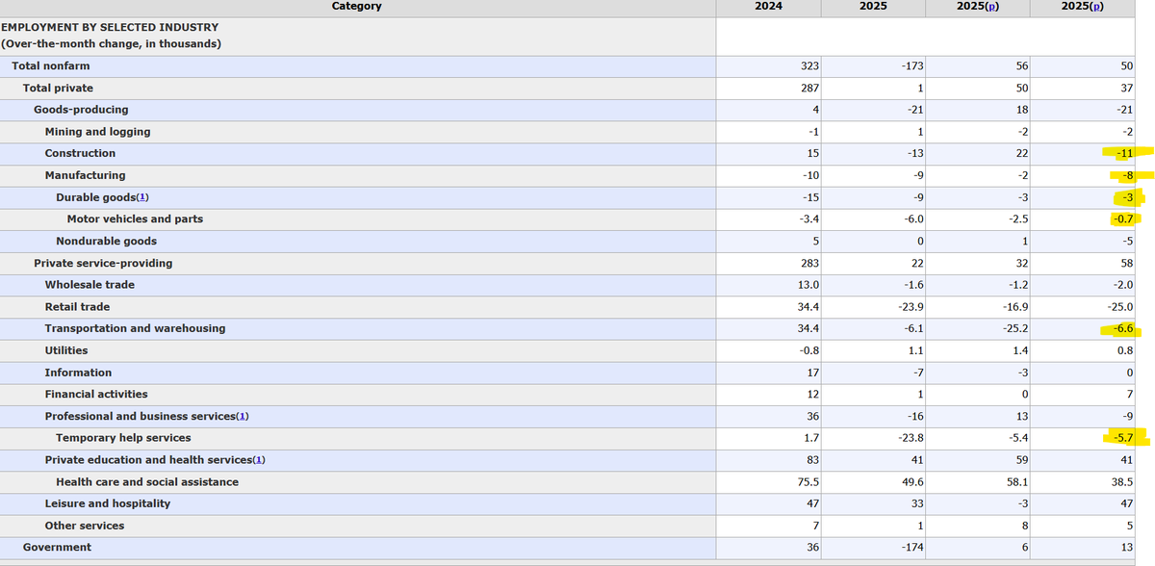Click the Goods-producing row label

[x=81, y=110]
